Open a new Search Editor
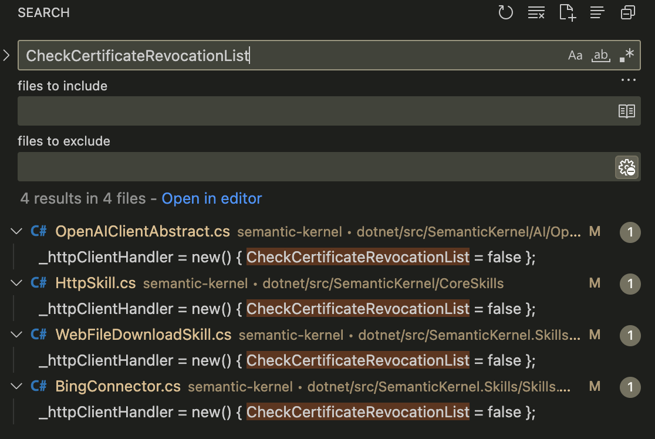Viewport: 655px width, 439px height. click(567, 12)
